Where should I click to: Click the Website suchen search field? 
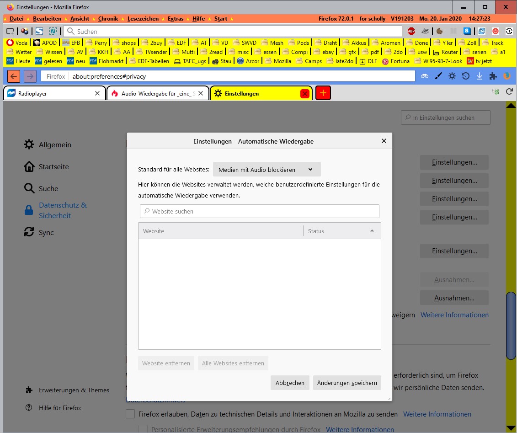(x=260, y=211)
